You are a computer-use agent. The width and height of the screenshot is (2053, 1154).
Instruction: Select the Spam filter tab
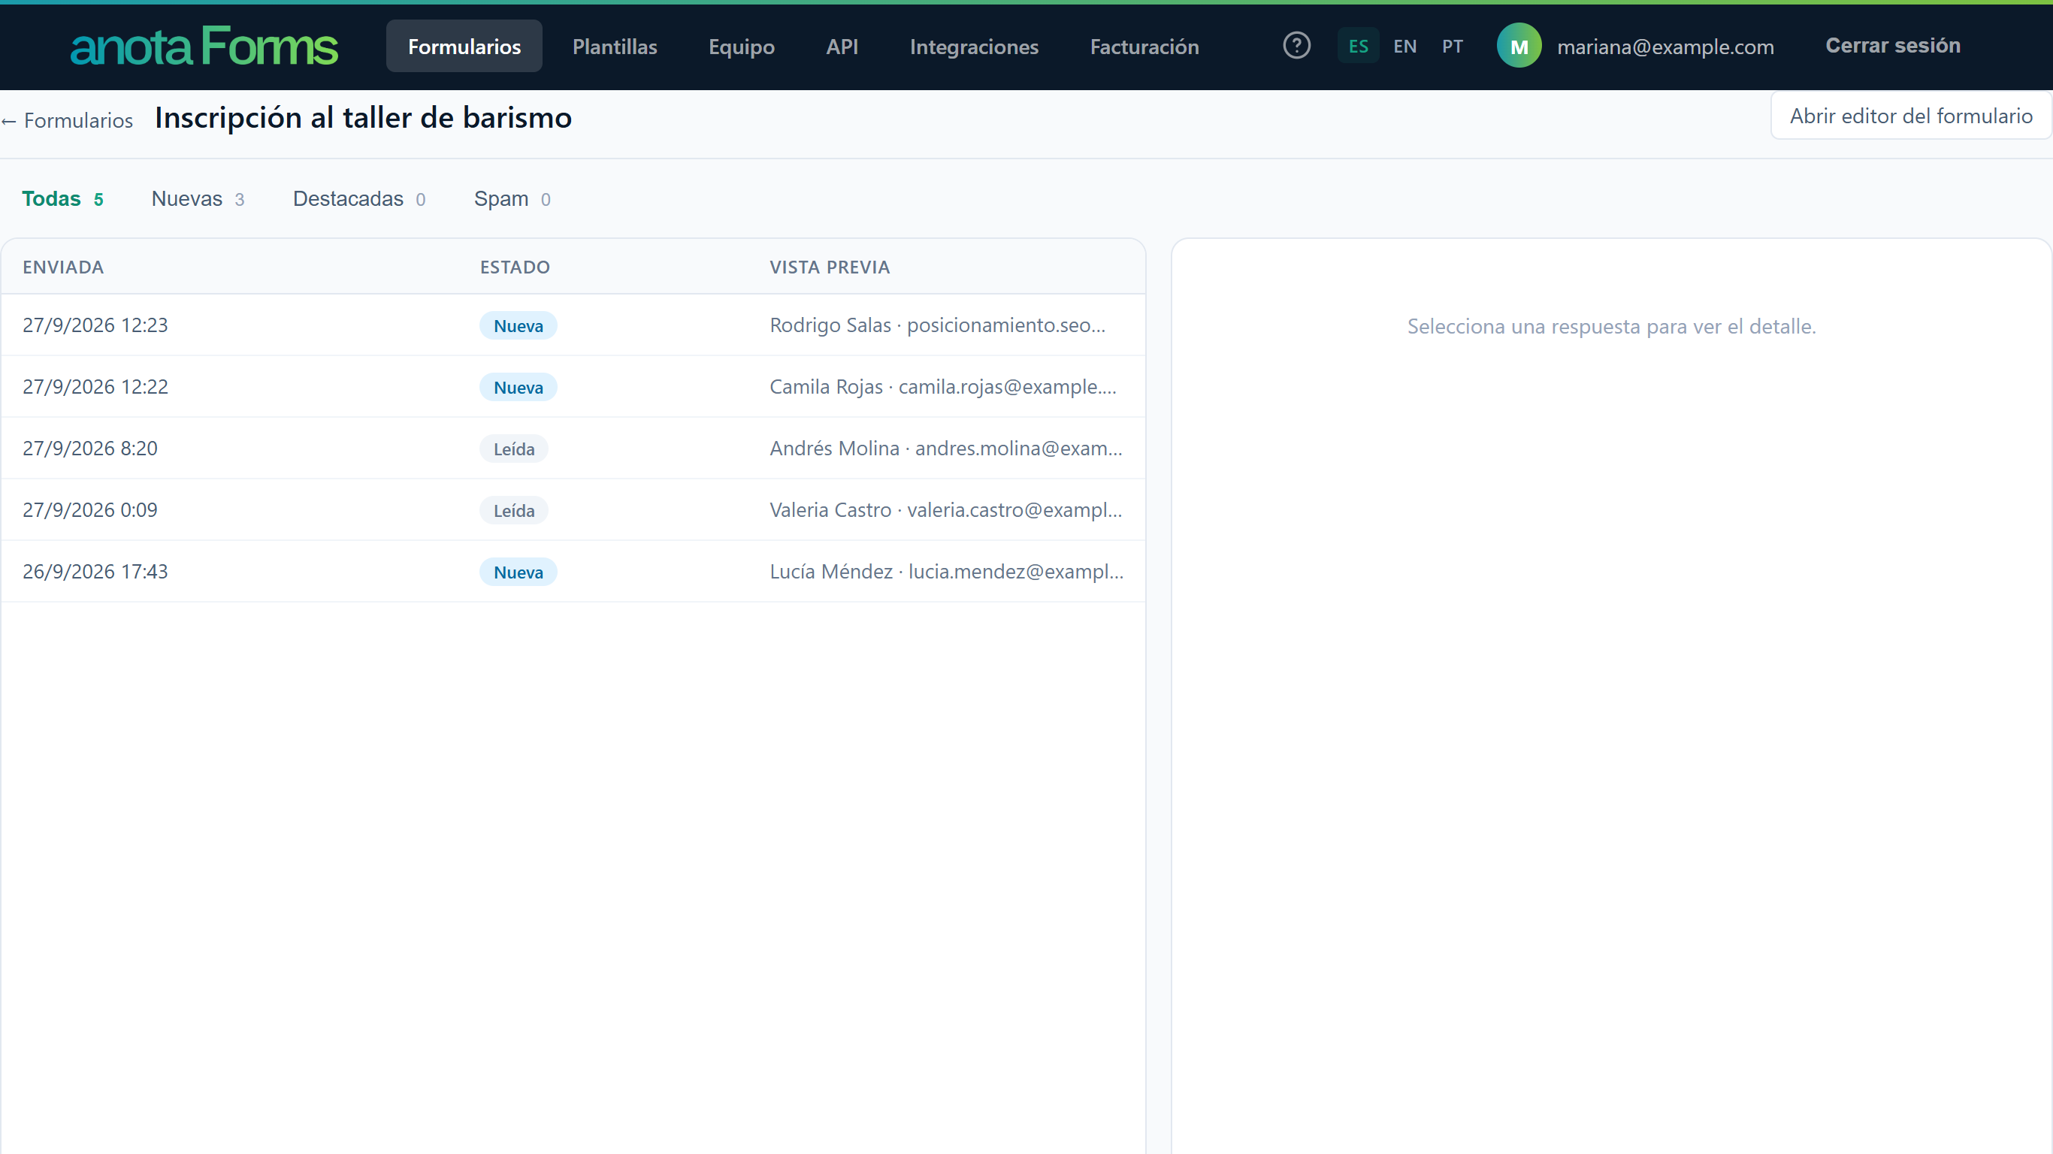(512, 198)
